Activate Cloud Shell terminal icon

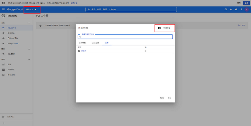pos(226,10)
